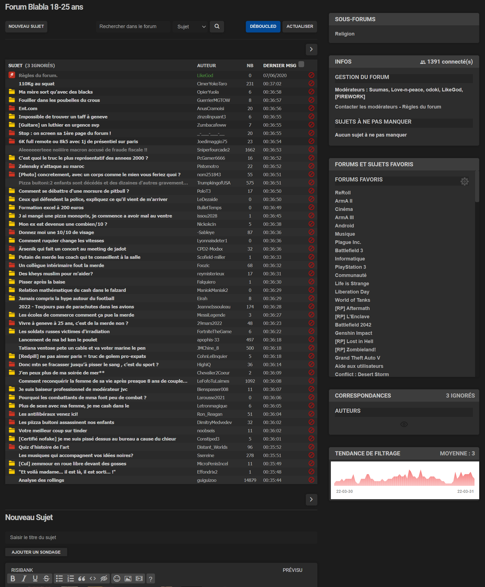Open the topic "Comment se débattre d'une morsure de pitbull ?"
The image size is (485, 587).
74,191
